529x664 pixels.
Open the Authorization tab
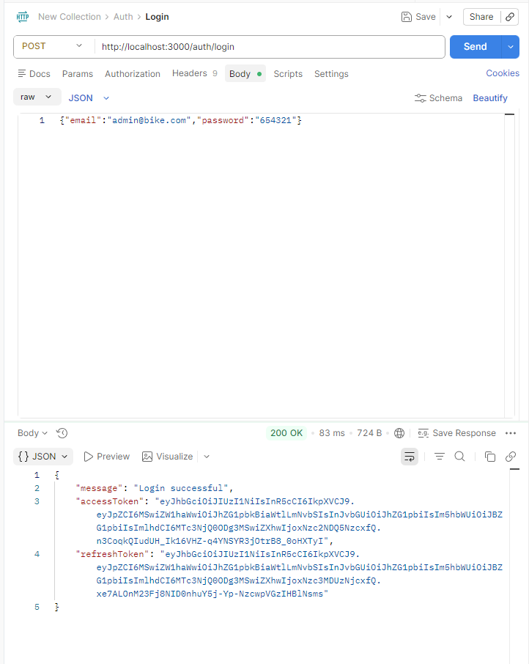coord(132,74)
